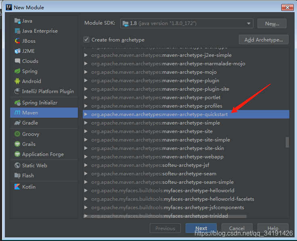The width and height of the screenshot is (297, 241).
Task: Click the Kotlin K icon
Action: 17,187
